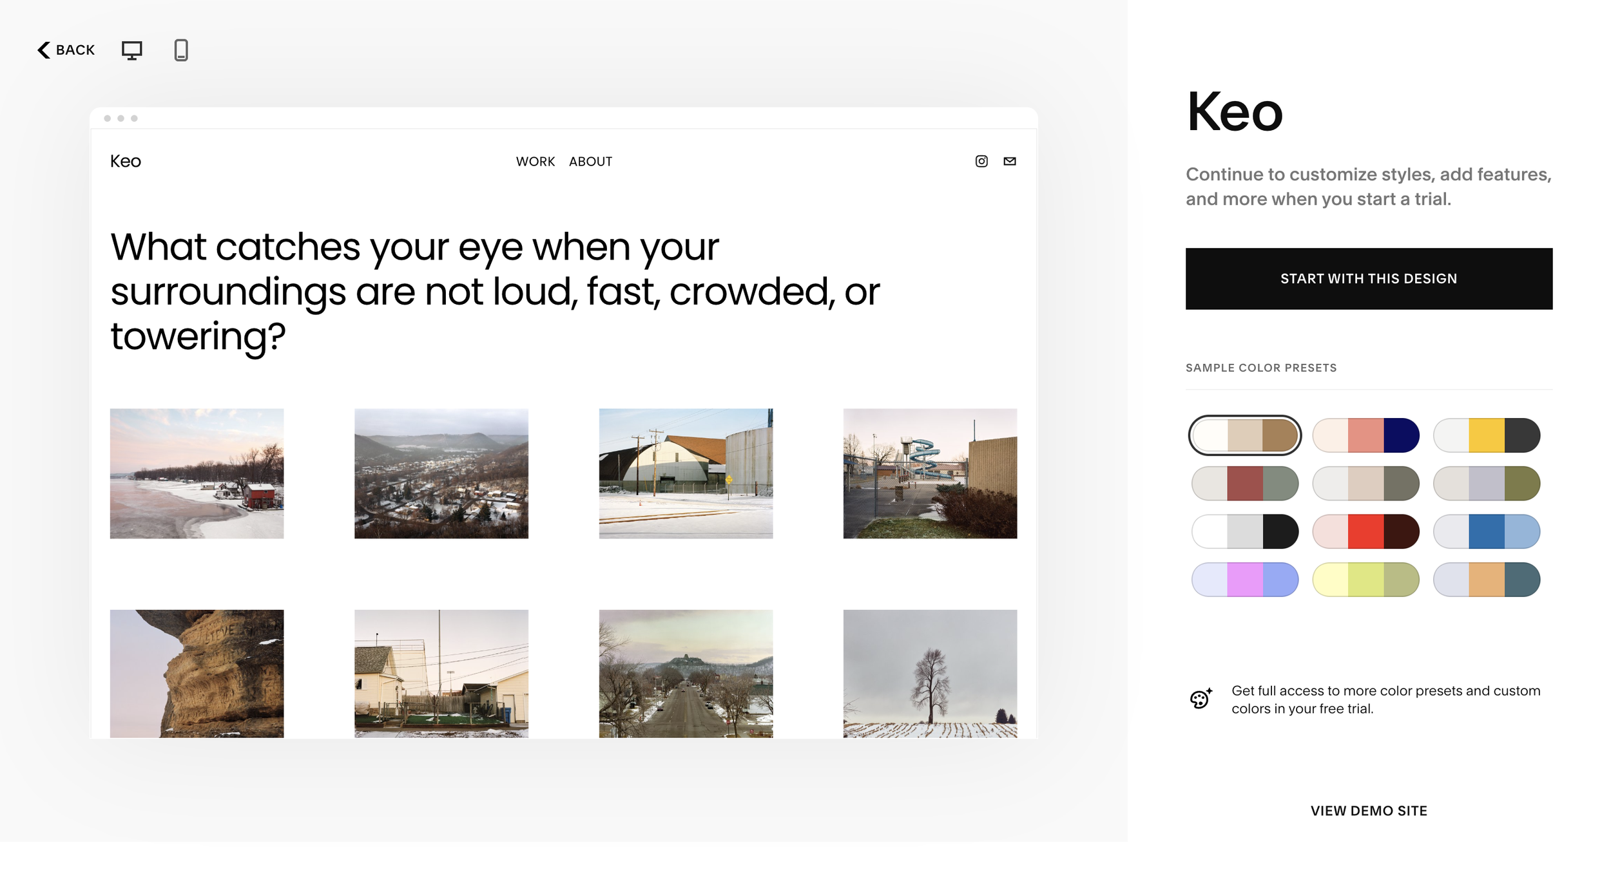The height and width of the screenshot is (892, 1611).
Task: Click the Keo site title logo
Action: click(x=126, y=162)
